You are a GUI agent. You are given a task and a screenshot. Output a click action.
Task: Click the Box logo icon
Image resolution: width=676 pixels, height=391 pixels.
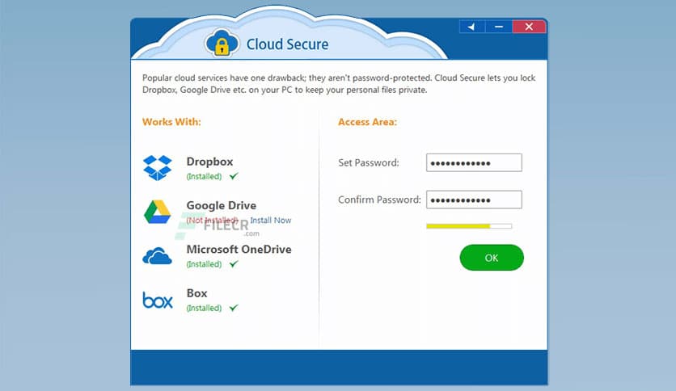coord(158,301)
